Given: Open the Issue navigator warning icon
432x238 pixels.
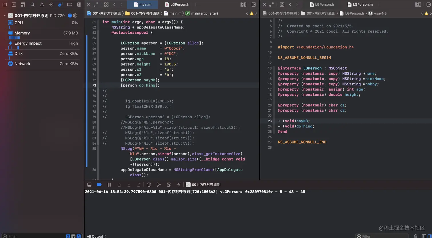Looking at the screenshot, I should pos(42,5).
